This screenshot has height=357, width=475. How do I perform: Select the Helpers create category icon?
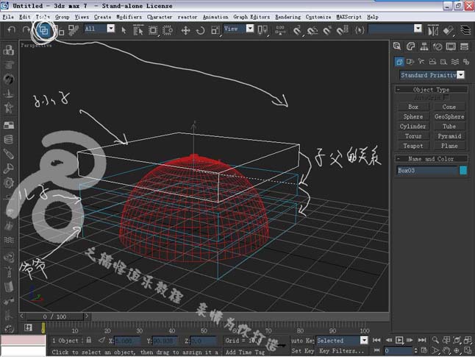(x=444, y=62)
